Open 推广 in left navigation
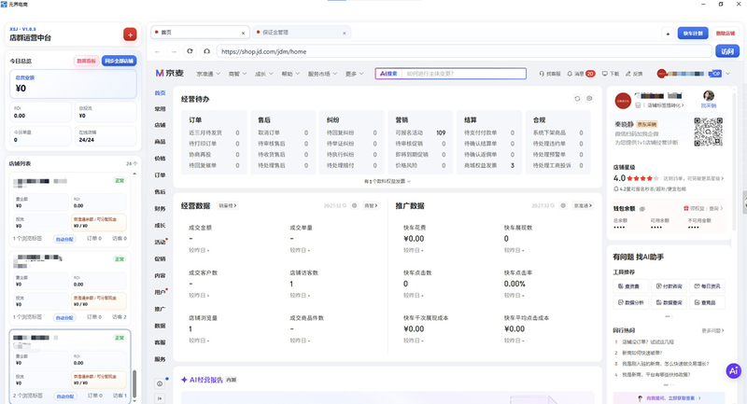Screen dimensions: 747x404 160,309
